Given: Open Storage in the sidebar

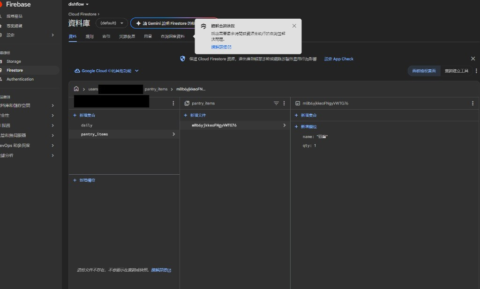Looking at the screenshot, I should click(14, 61).
